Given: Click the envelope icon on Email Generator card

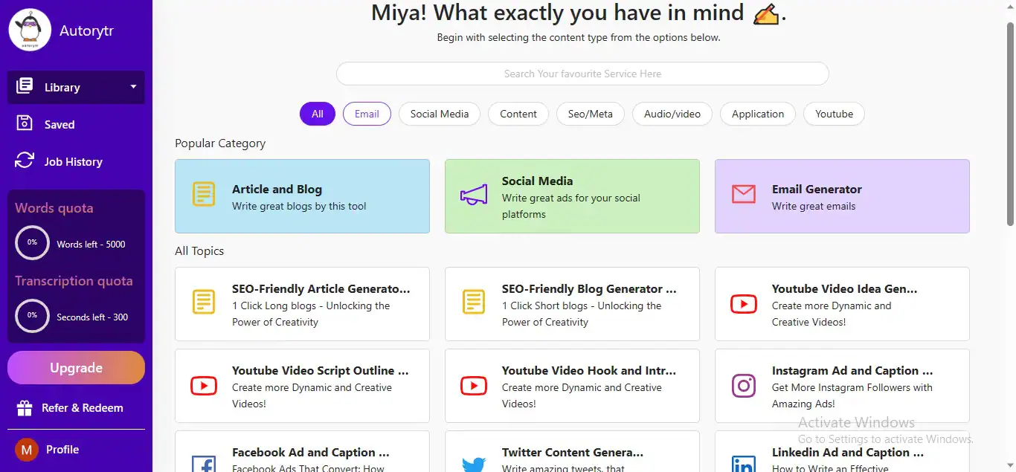Looking at the screenshot, I should click(x=743, y=195).
